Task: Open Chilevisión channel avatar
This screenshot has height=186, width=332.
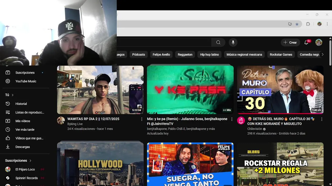Action: (241, 121)
